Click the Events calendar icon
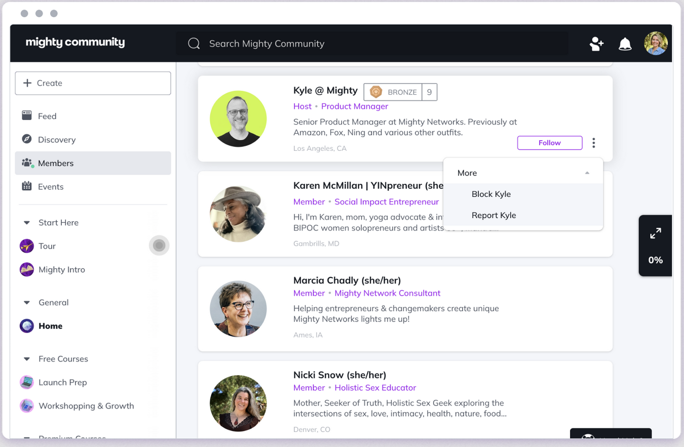 pos(27,186)
